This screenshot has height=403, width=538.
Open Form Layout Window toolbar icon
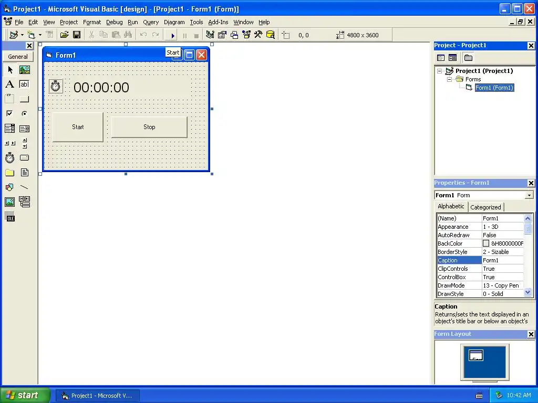point(234,35)
